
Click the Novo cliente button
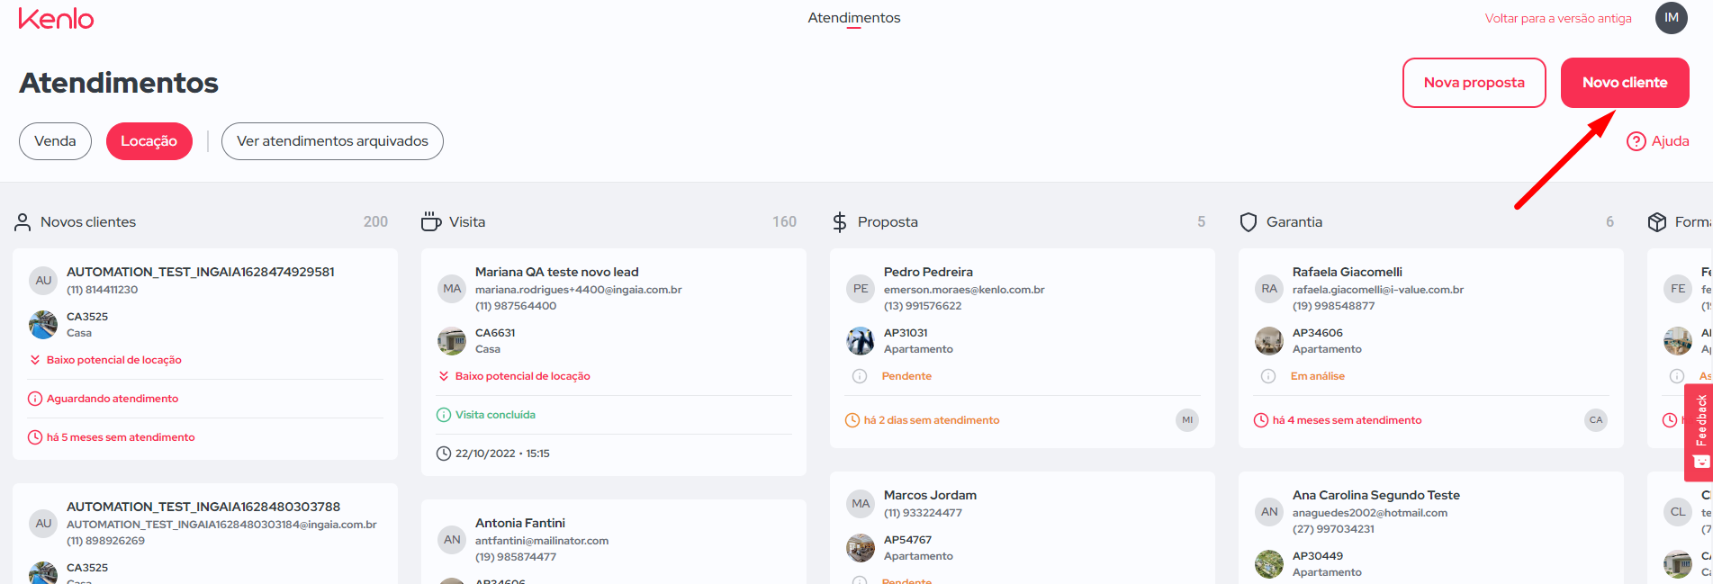[1625, 83]
